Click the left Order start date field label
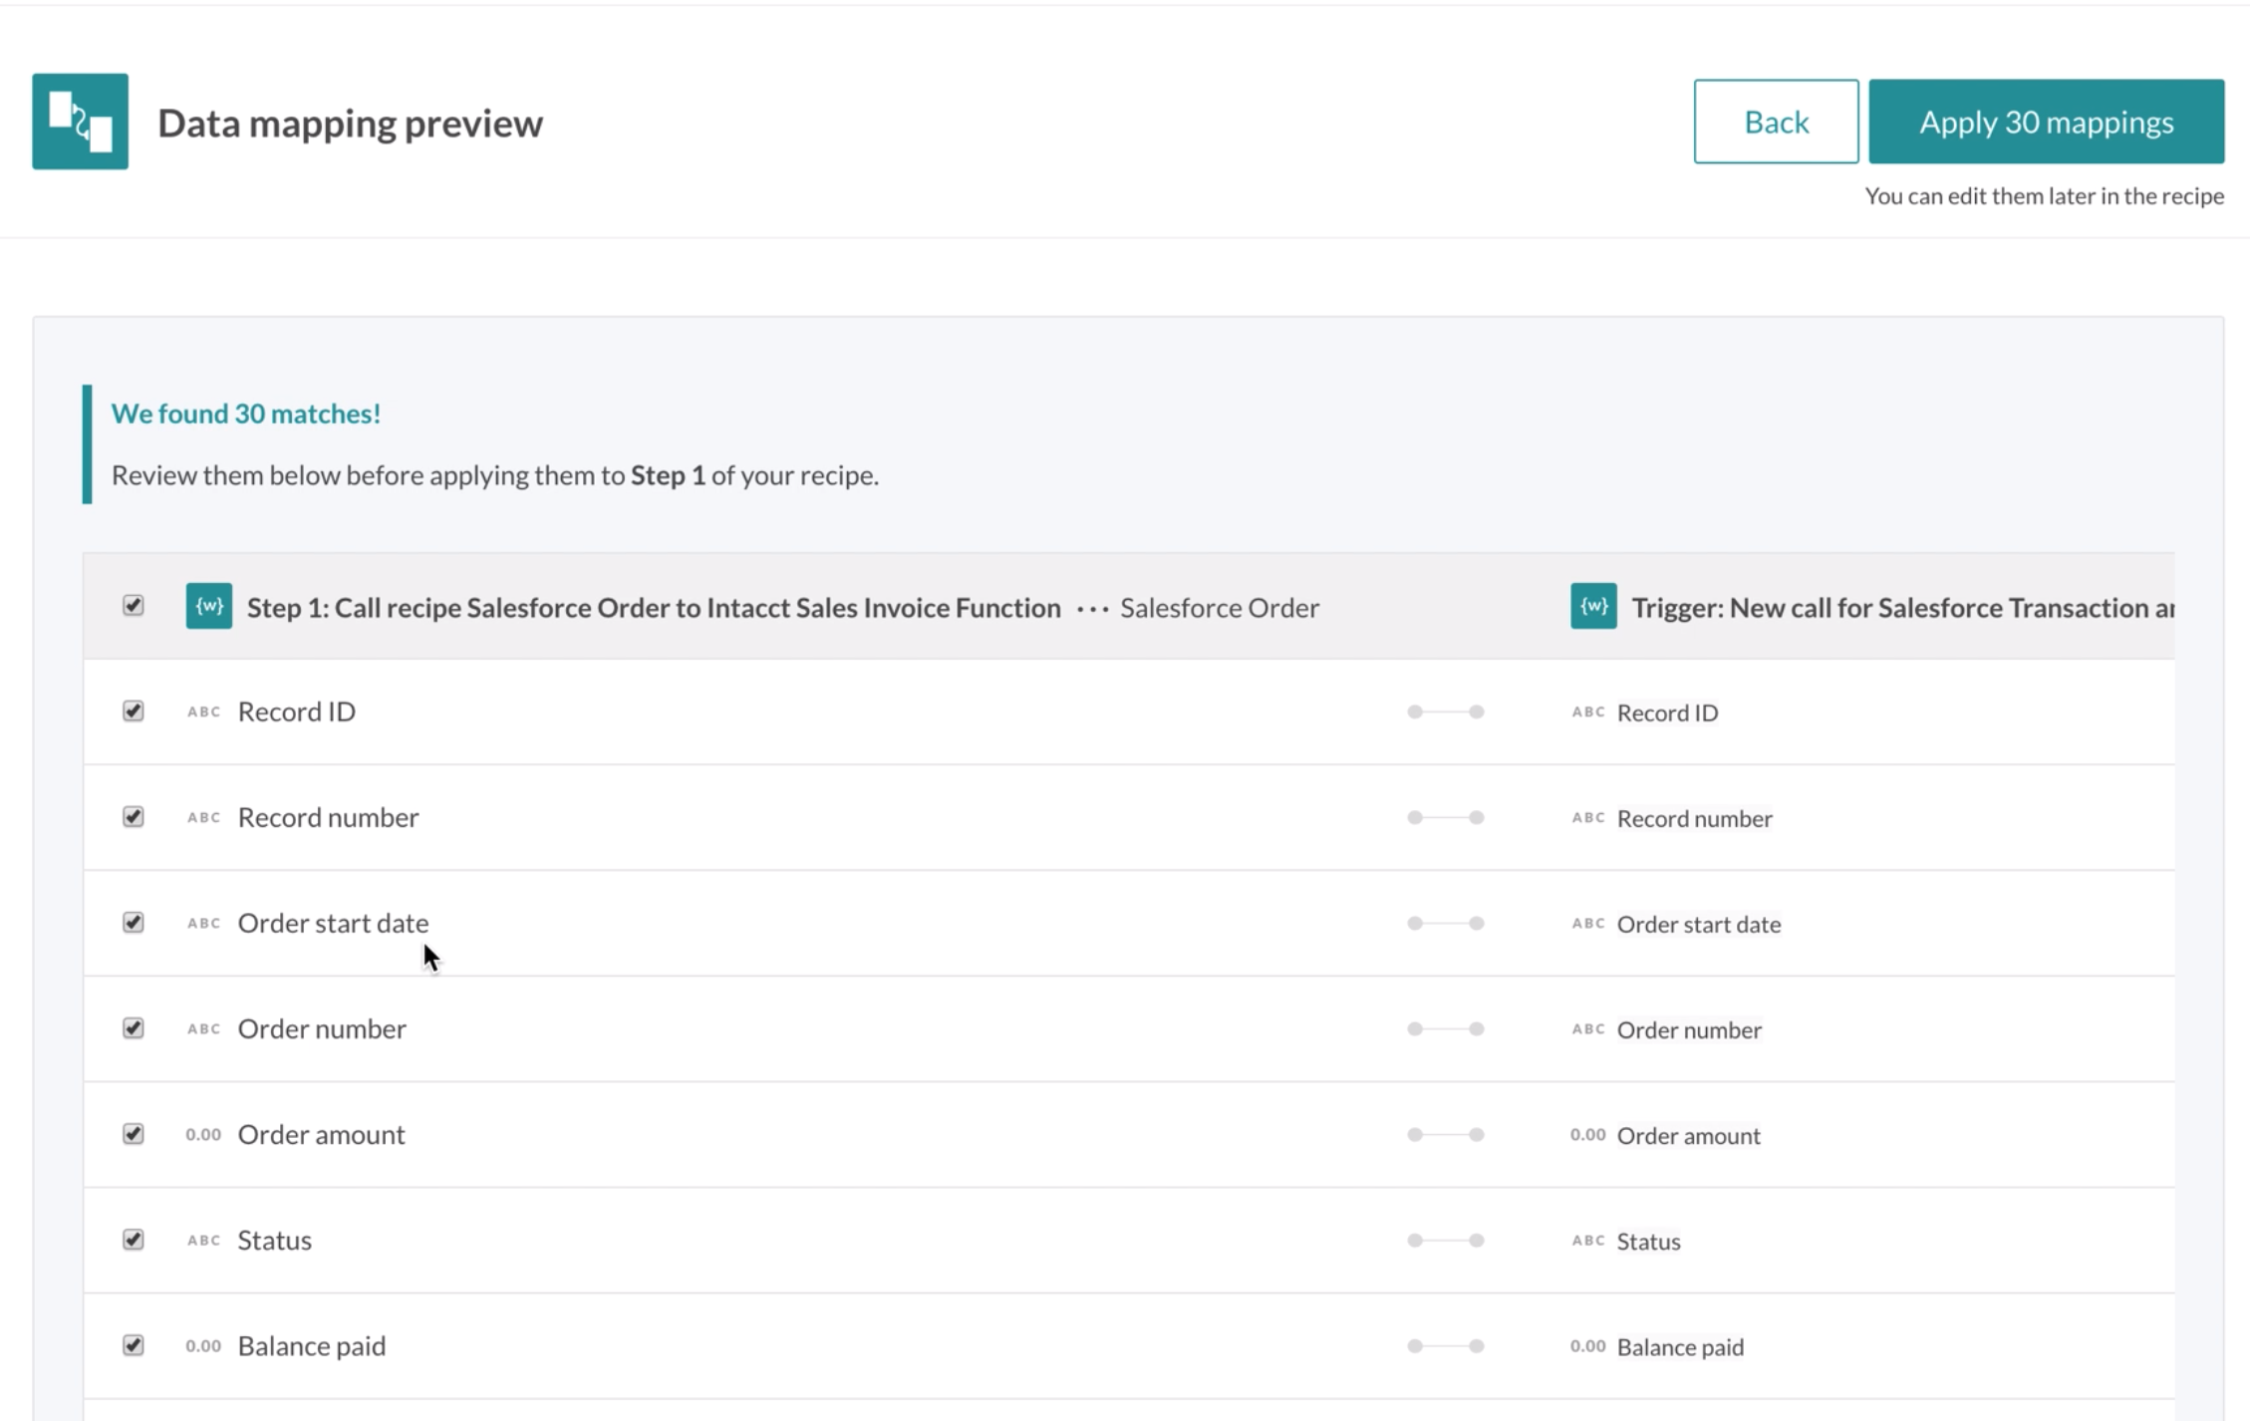 point(333,923)
